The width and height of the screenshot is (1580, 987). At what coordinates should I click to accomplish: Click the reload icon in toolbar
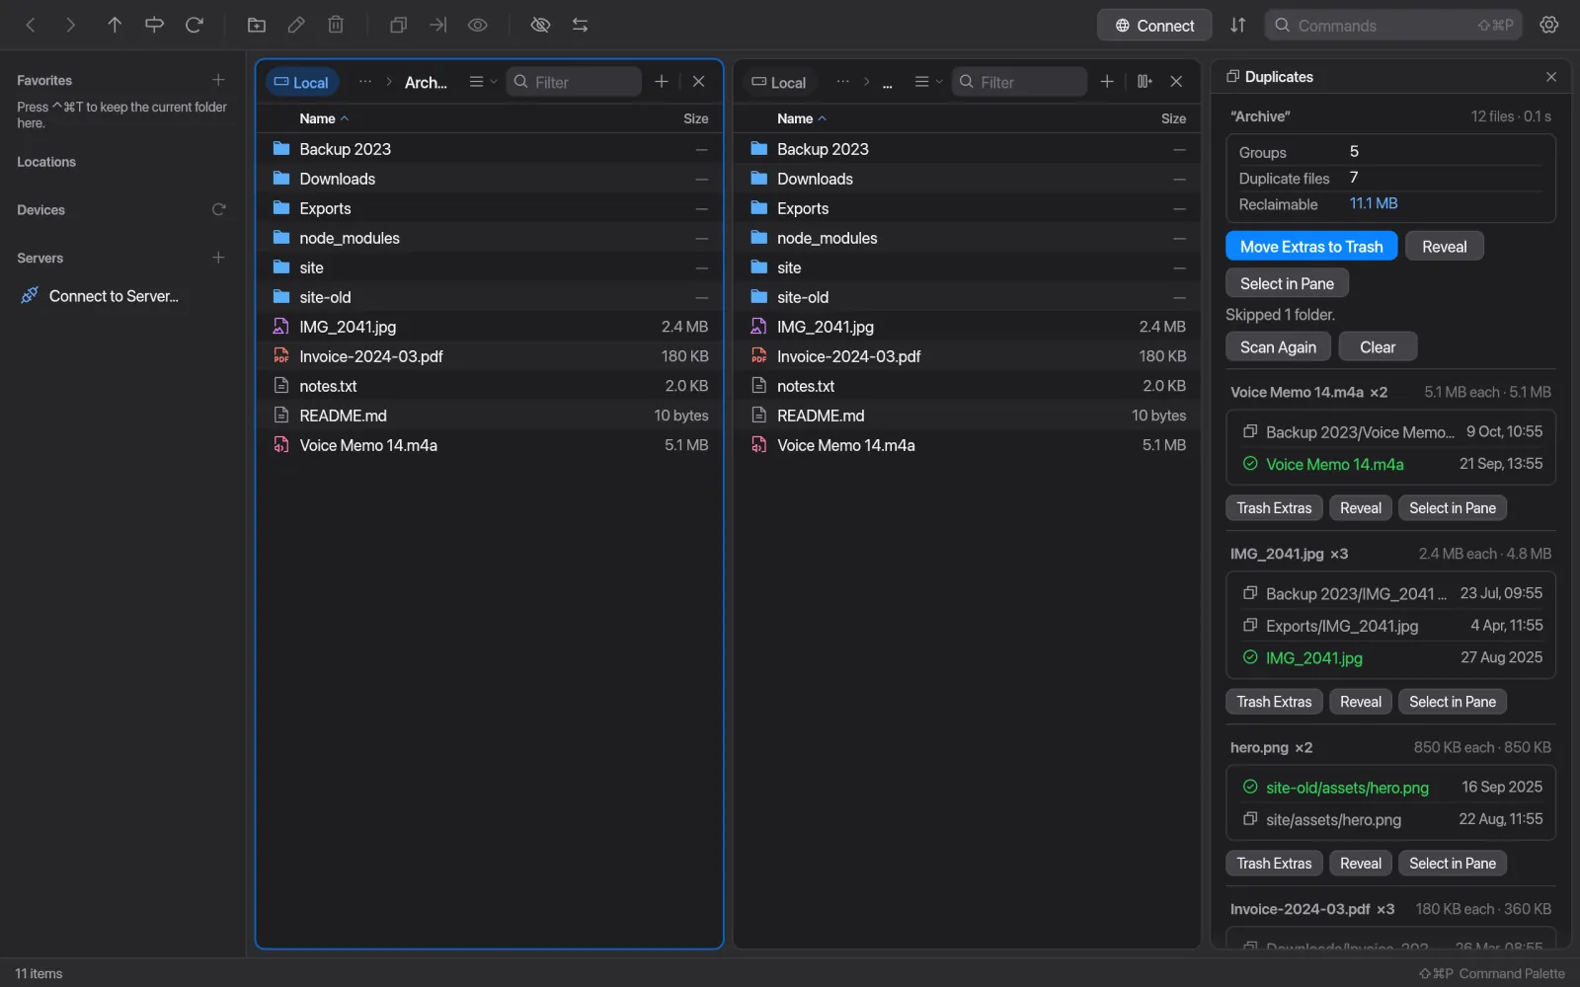click(x=195, y=25)
